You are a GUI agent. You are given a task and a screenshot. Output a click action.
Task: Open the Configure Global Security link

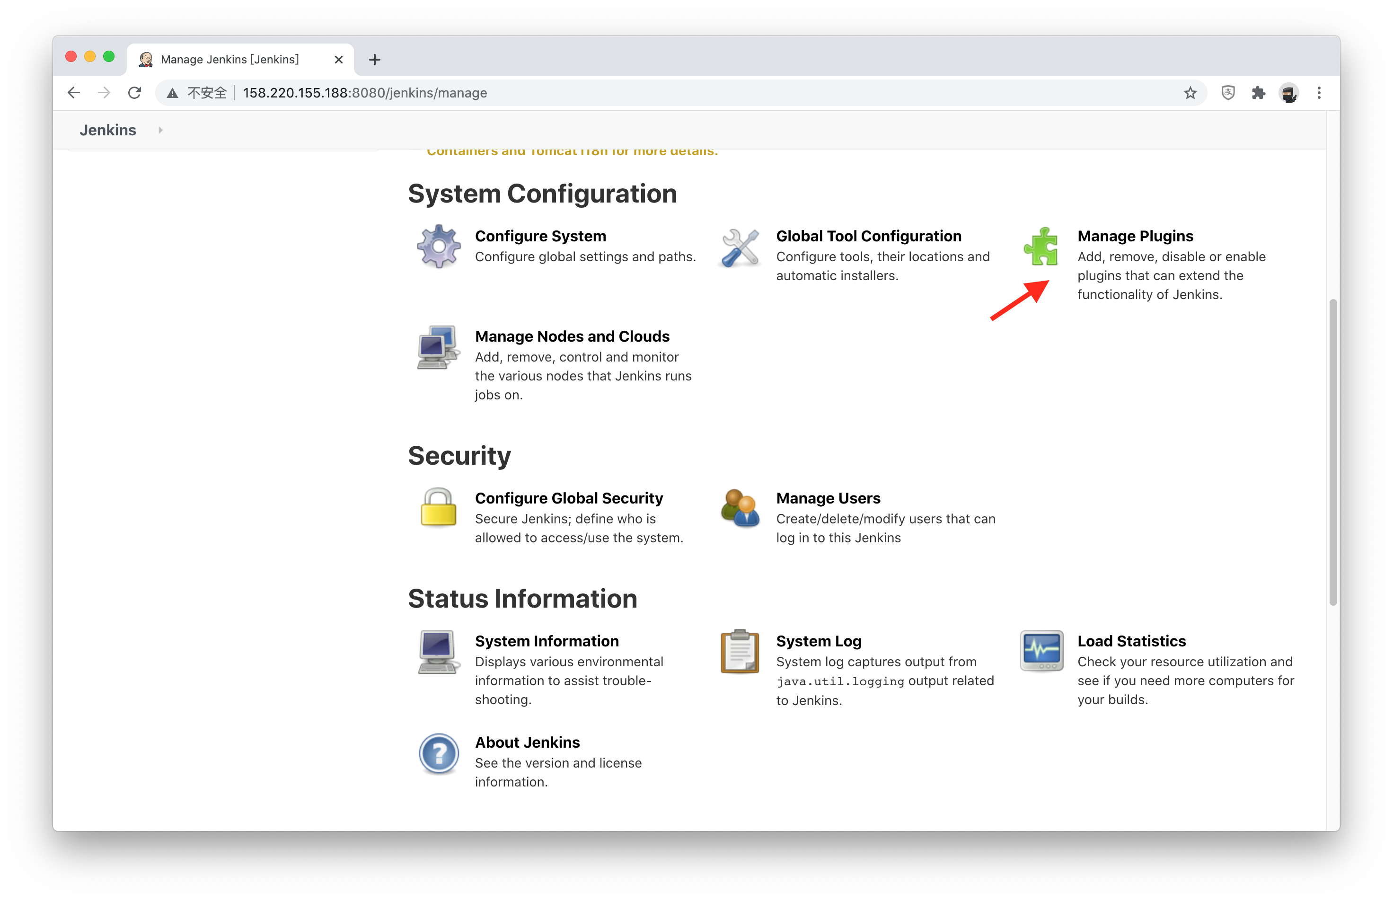coord(569,498)
